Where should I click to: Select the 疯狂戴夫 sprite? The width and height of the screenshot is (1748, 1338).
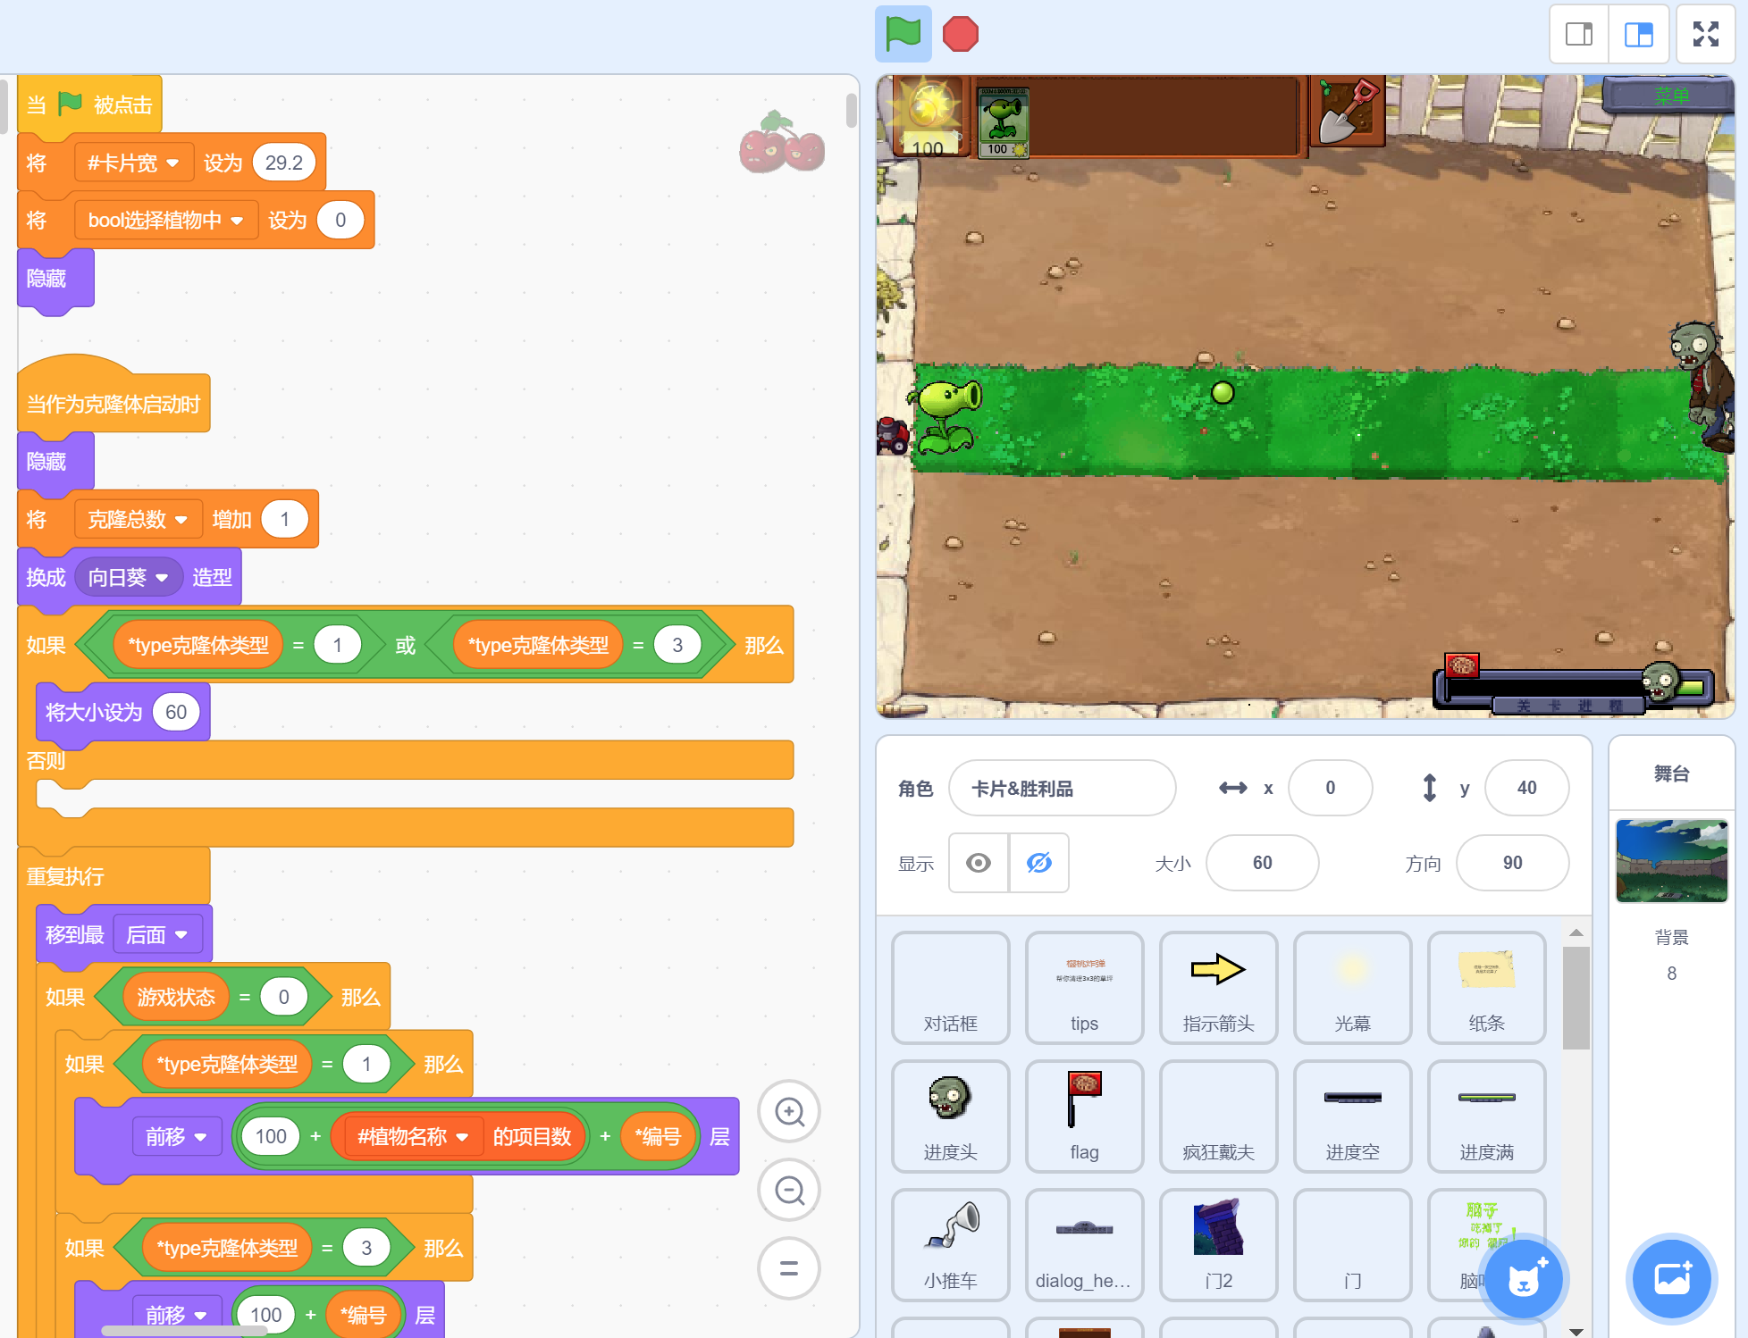tap(1219, 1116)
